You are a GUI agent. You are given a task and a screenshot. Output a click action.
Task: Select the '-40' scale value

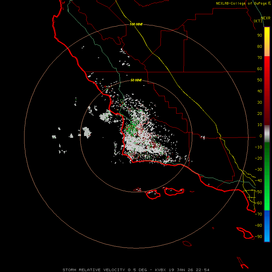[x=258, y=181]
